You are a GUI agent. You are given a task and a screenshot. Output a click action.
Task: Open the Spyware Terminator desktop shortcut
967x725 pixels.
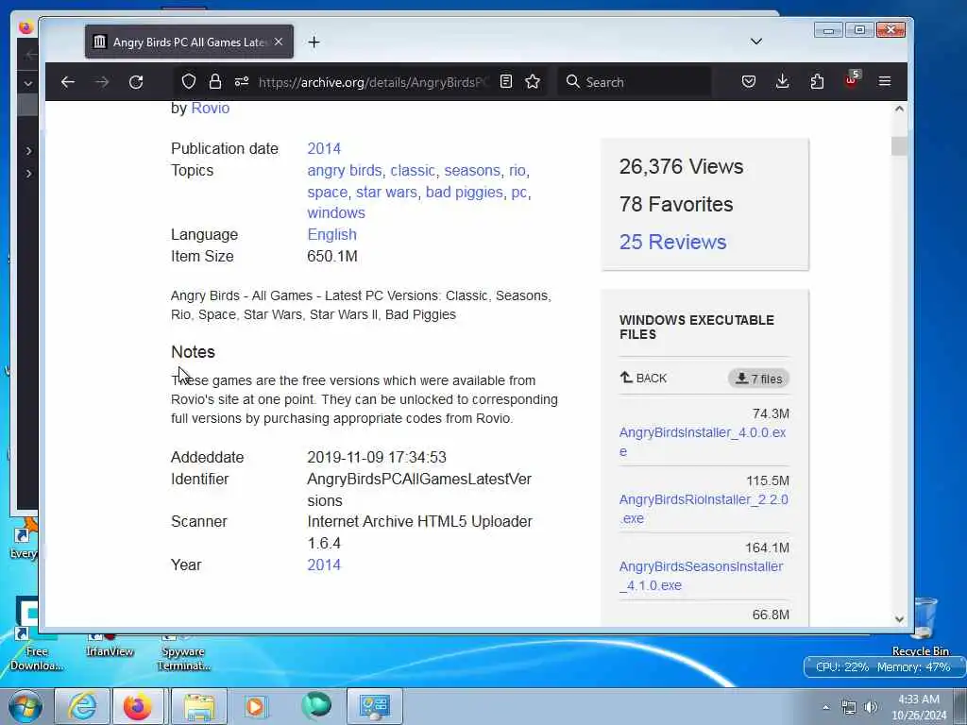[x=184, y=651]
